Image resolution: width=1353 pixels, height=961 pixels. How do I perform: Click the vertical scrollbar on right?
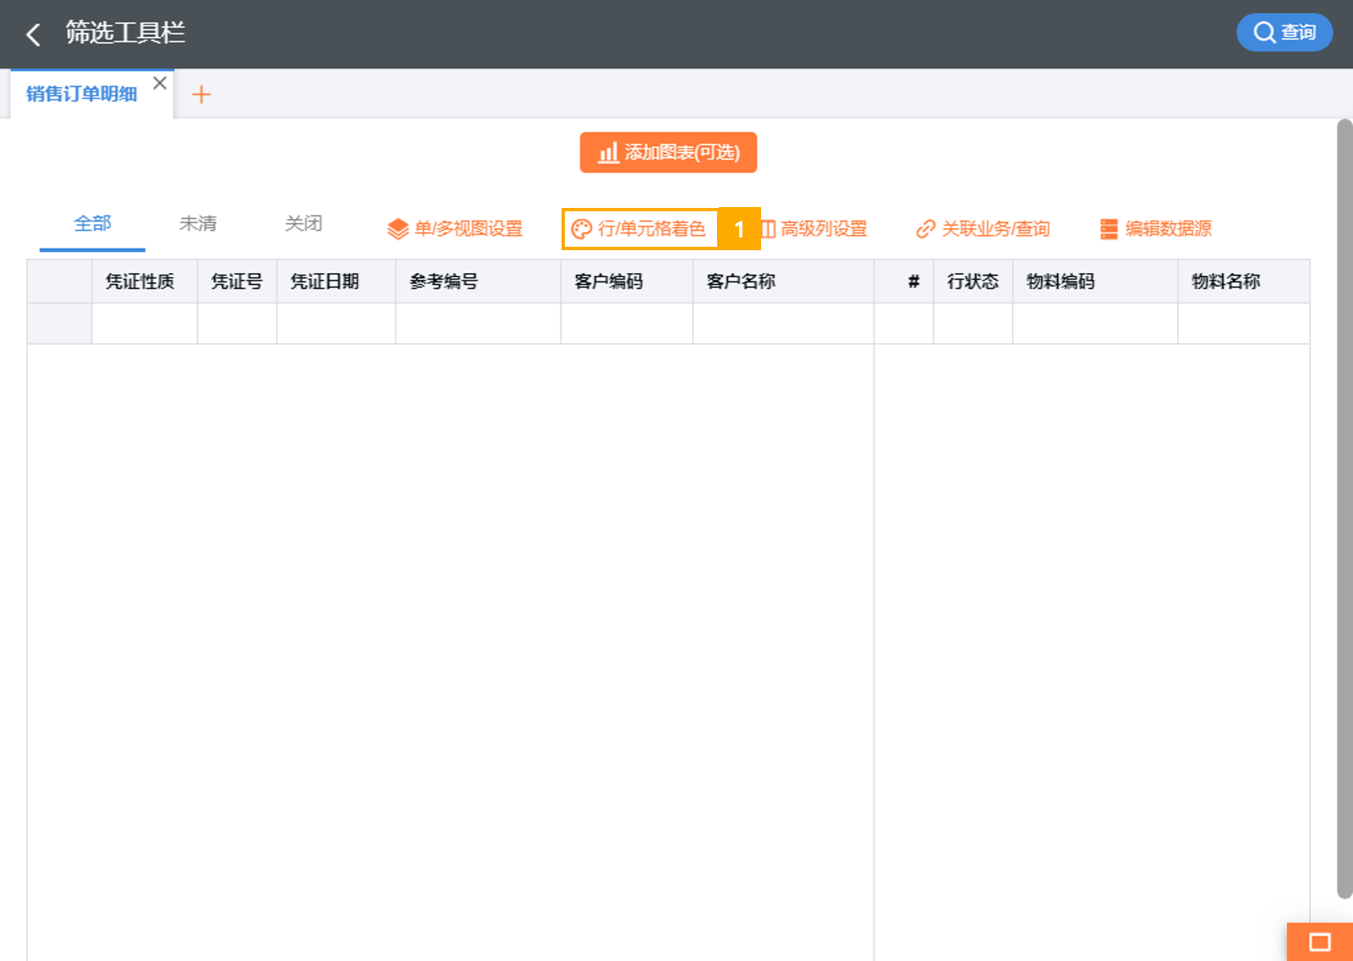point(1345,508)
